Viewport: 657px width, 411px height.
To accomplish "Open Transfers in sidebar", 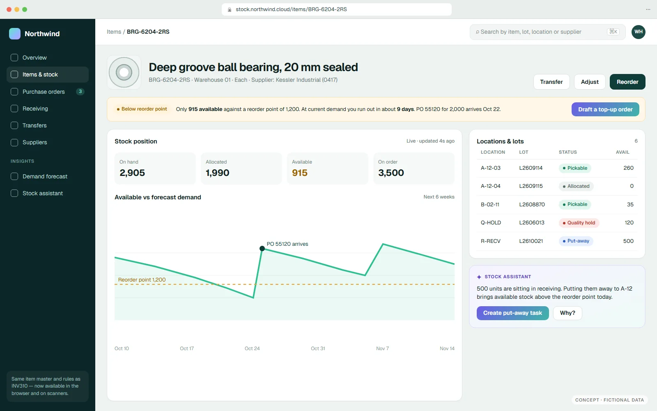I will tap(48, 125).
